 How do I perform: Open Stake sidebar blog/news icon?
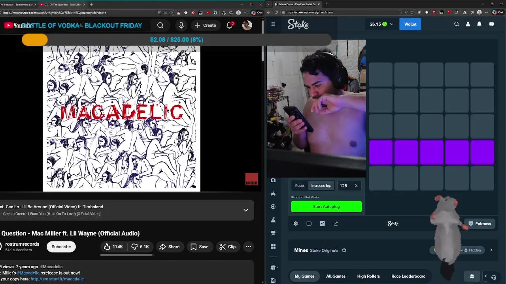(273, 280)
